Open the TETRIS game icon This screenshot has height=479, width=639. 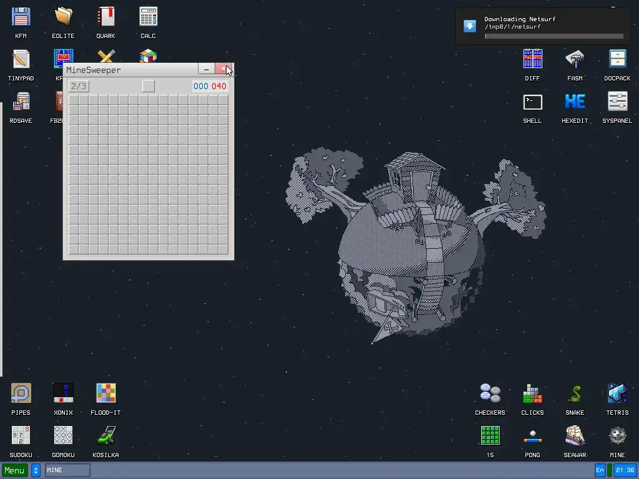point(617,394)
